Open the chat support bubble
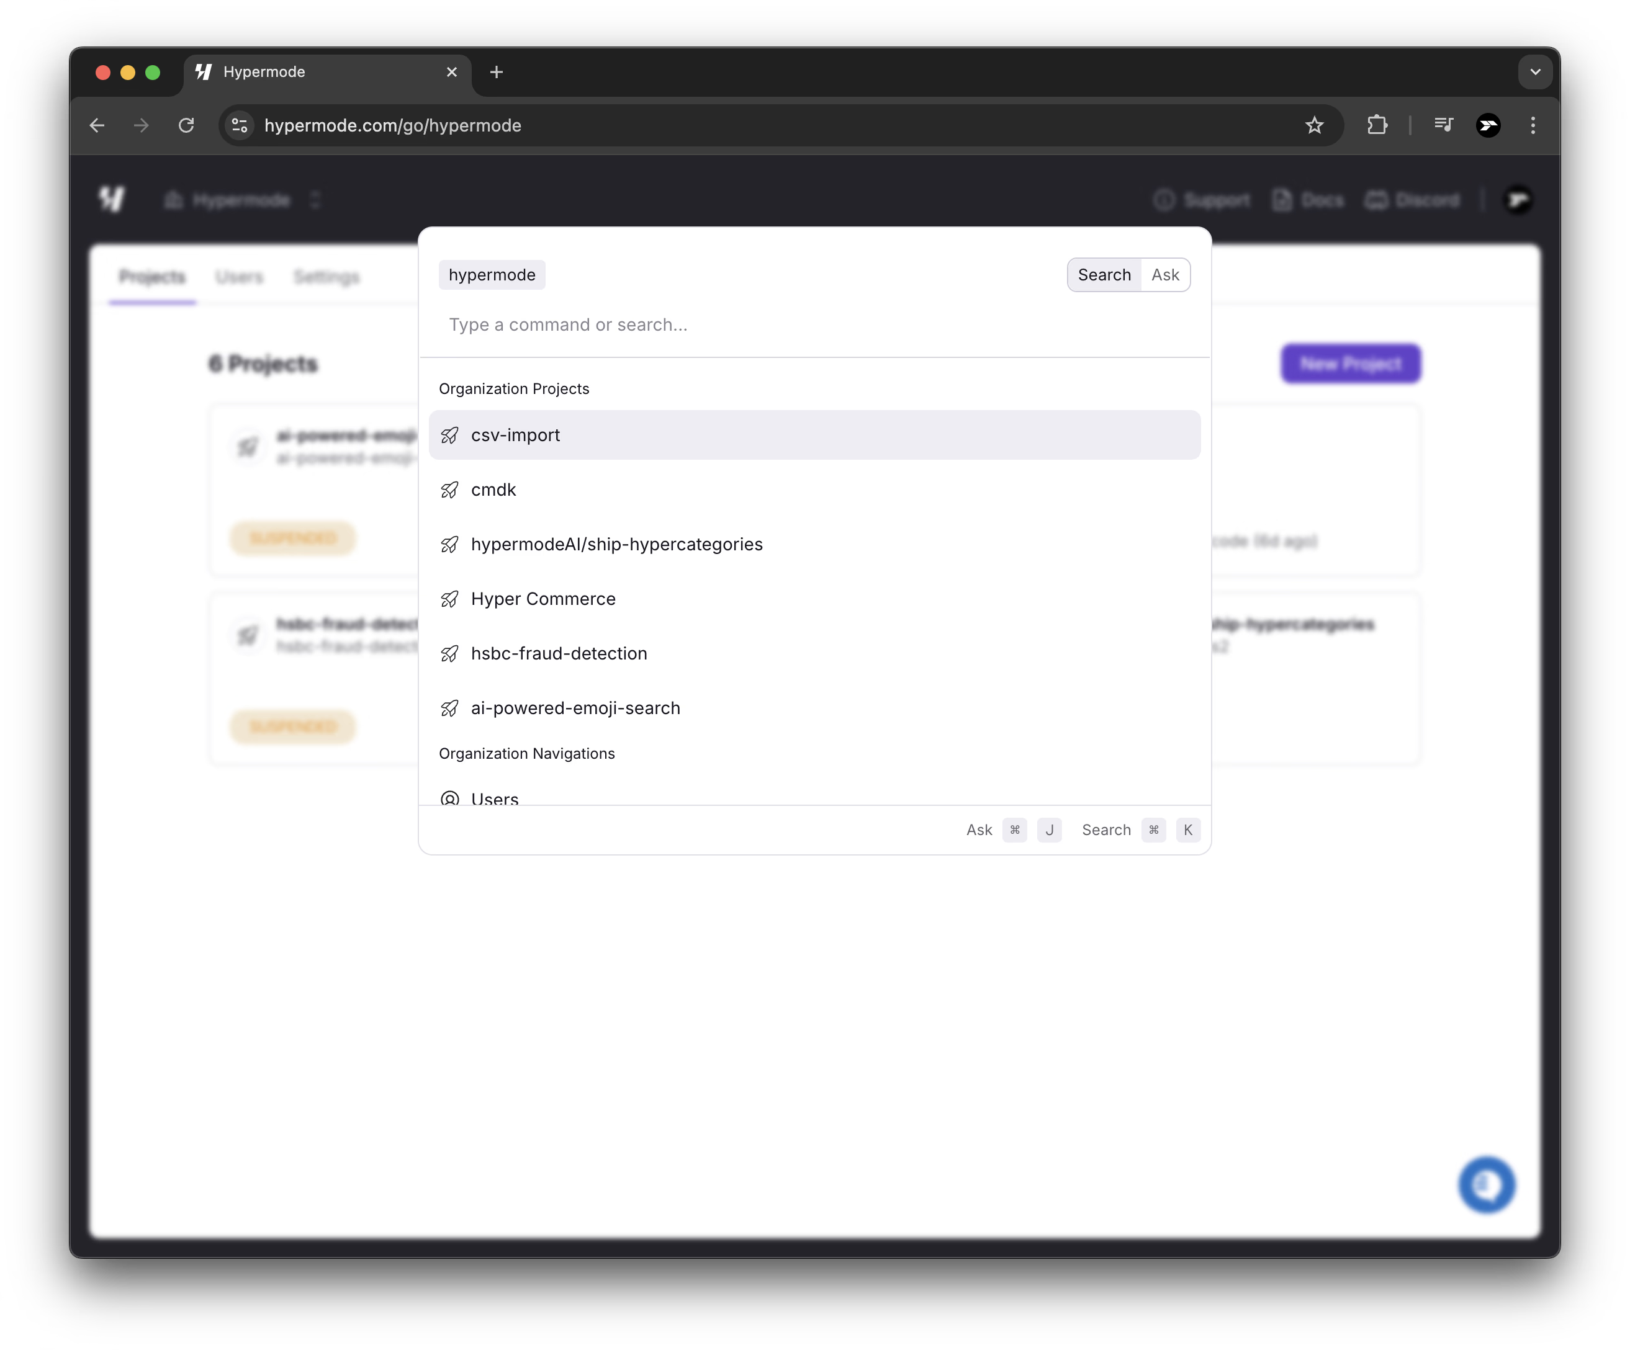 click(x=1487, y=1185)
